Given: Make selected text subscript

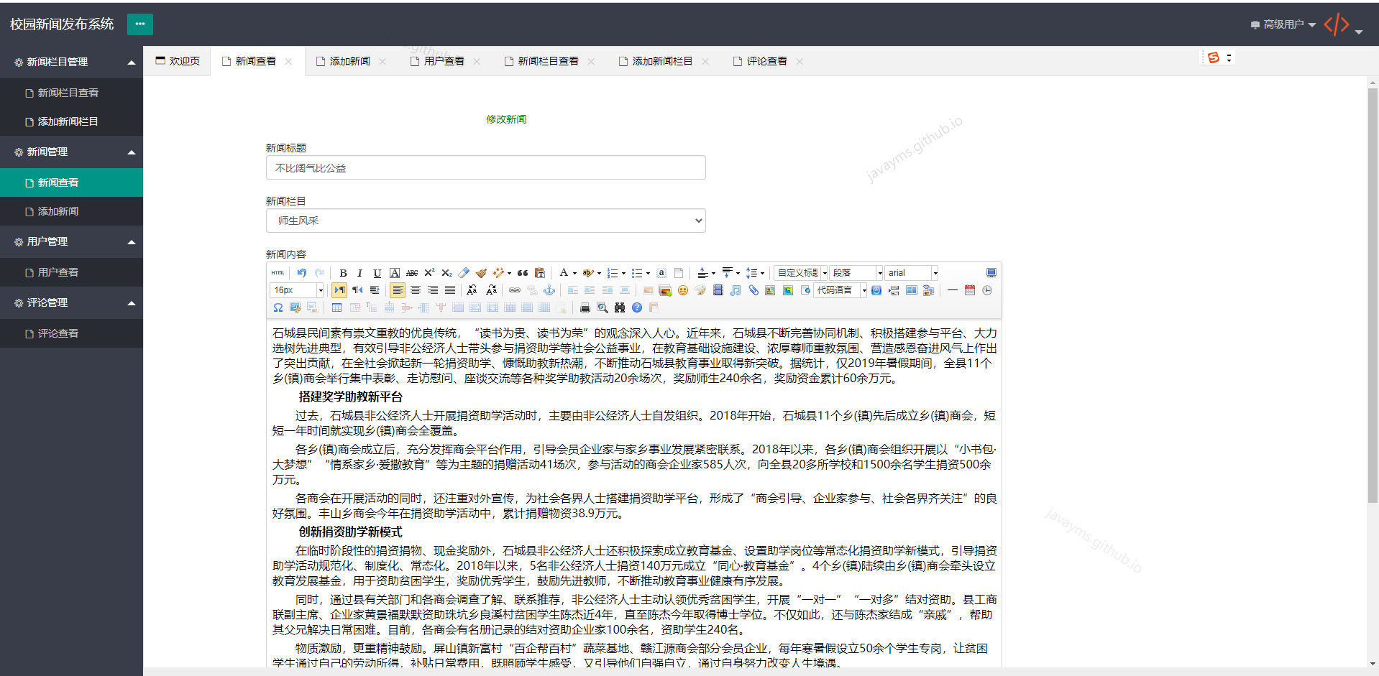Looking at the screenshot, I should click(446, 273).
